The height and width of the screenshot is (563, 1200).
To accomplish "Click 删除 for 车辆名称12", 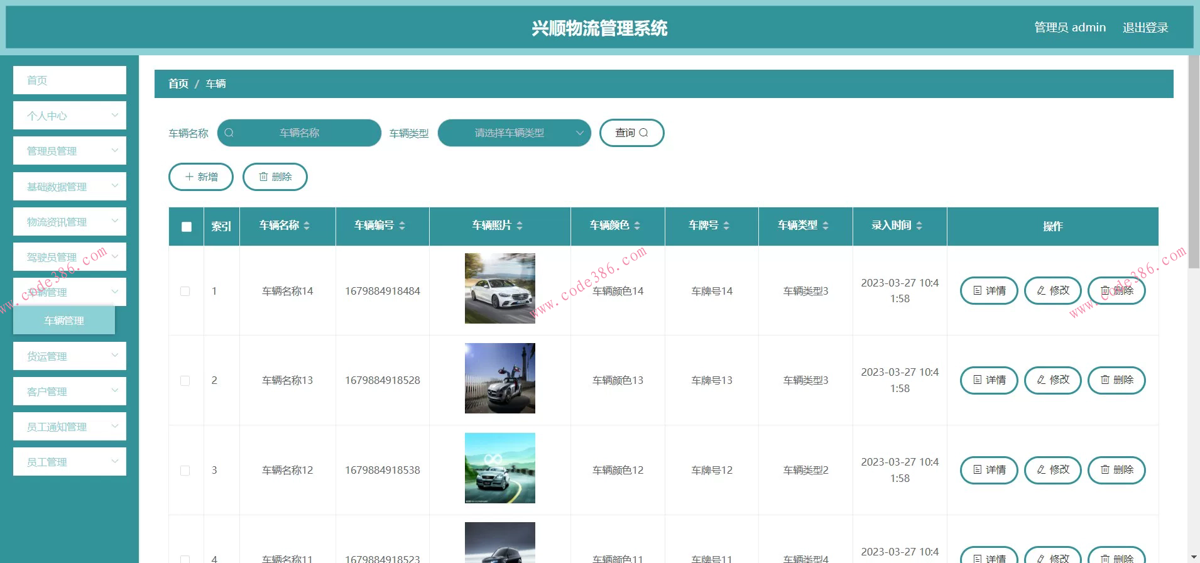I will click(x=1116, y=470).
